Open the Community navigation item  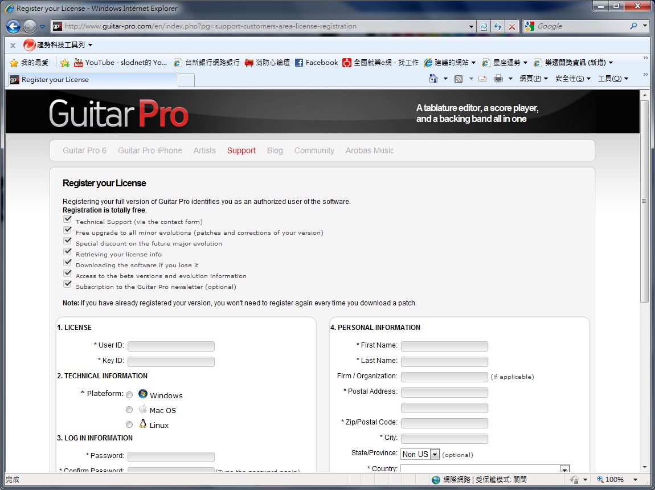314,150
